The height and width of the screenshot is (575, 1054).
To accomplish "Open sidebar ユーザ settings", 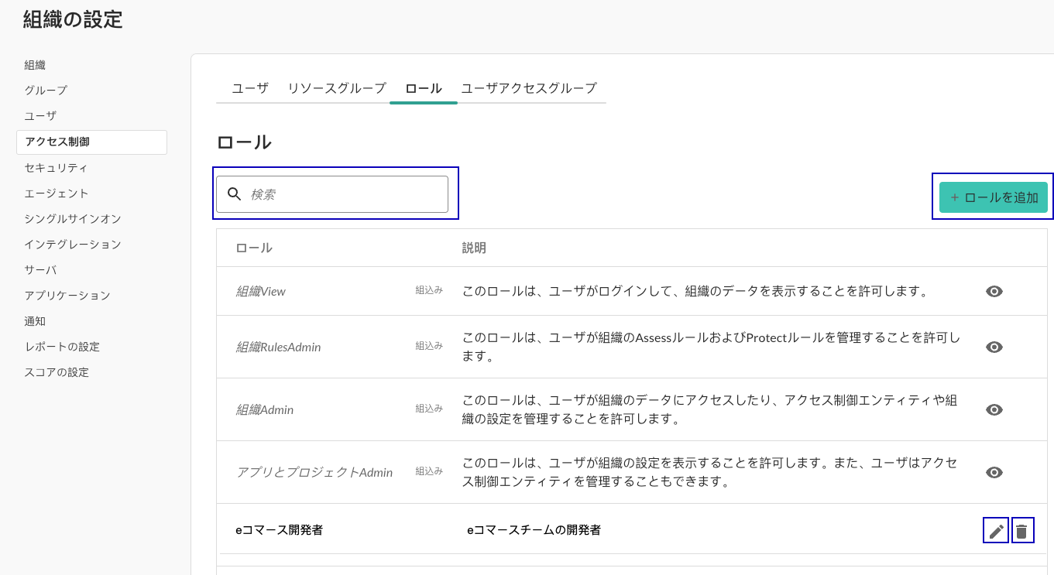I will click(x=40, y=116).
